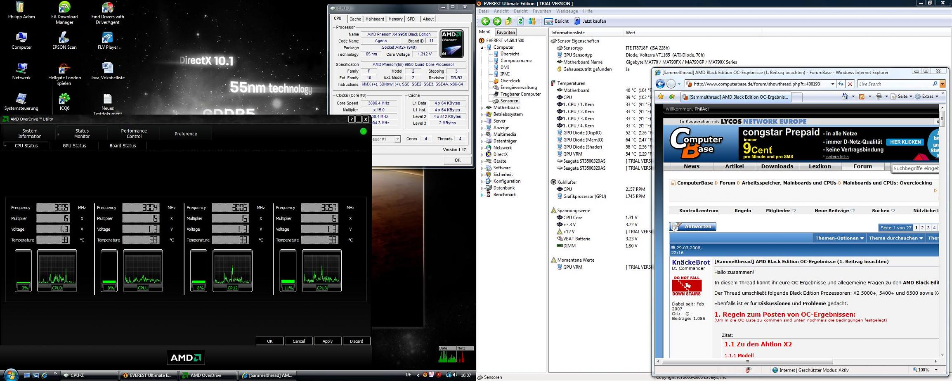
Task: Click the Add to Favorites icon in IE
Action: (672, 97)
